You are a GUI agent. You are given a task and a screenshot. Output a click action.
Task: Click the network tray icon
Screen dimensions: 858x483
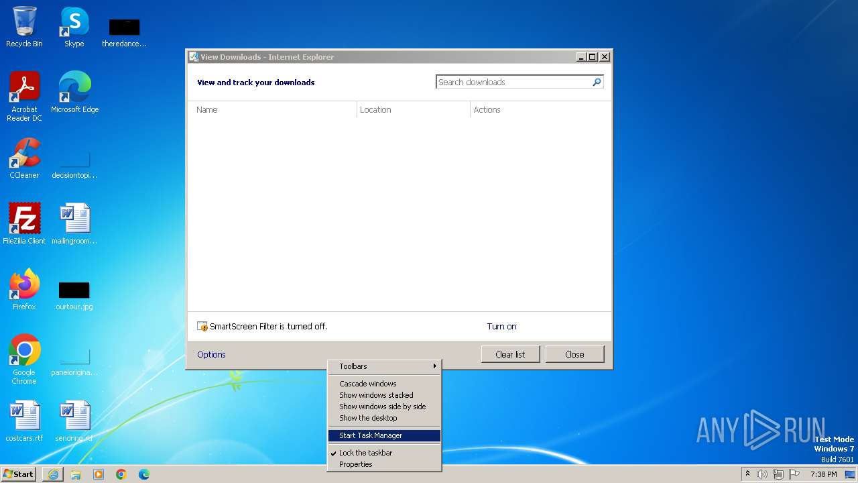coord(778,474)
